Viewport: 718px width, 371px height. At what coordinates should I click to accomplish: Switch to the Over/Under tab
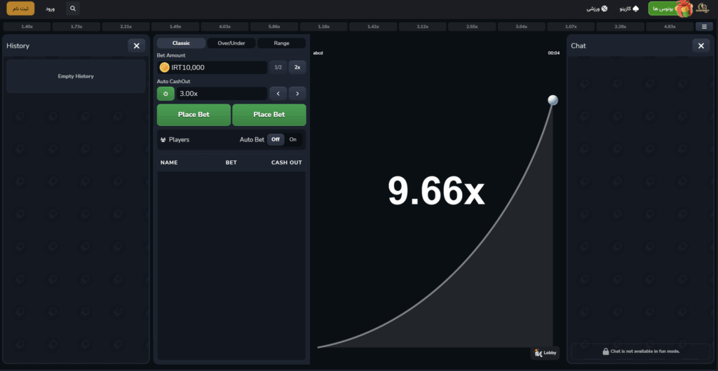click(x=231, y=43)
